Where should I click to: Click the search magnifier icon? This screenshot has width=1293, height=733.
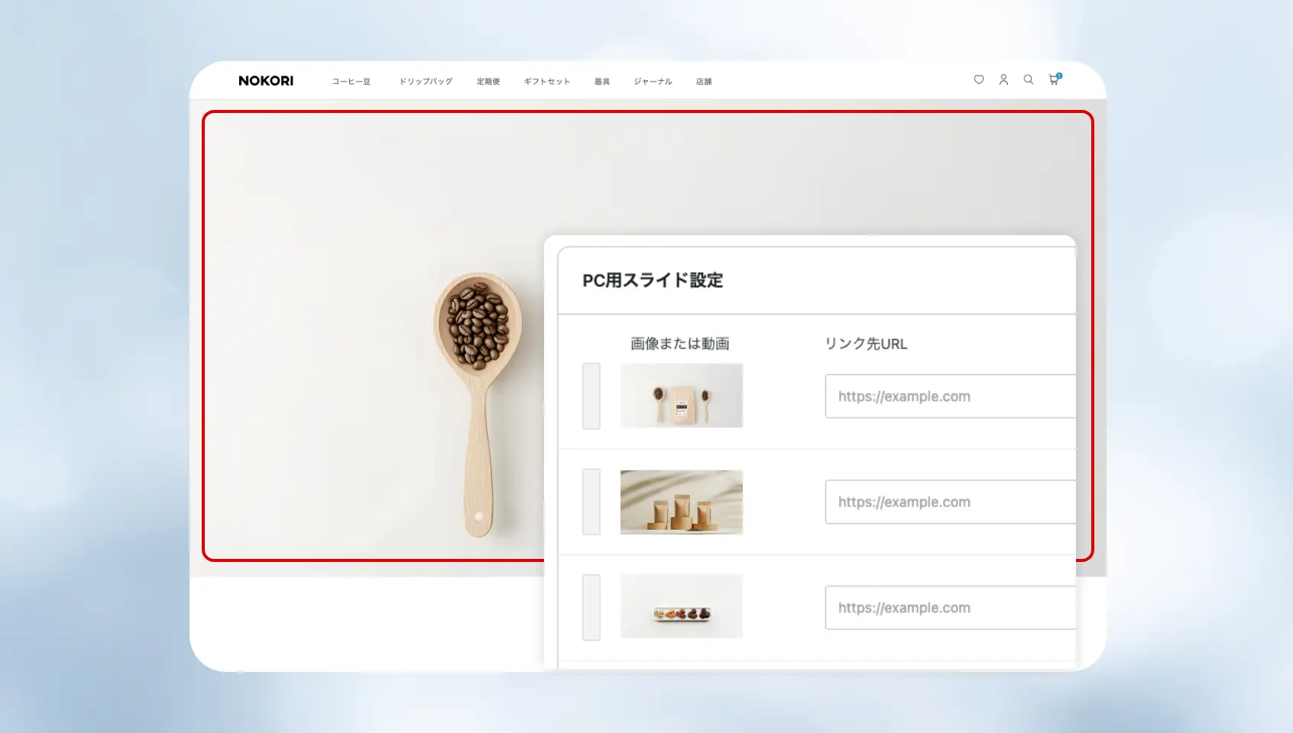[1029, 79]
